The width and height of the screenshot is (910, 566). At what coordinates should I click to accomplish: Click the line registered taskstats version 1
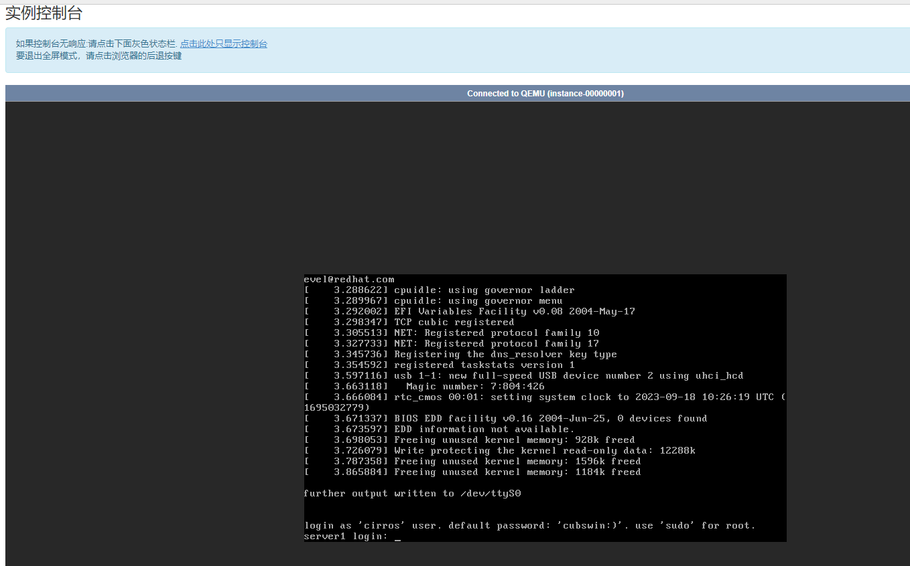[440, 365]
